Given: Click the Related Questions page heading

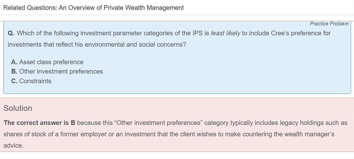Looking at the screenshot, I should tap(93, 8).
